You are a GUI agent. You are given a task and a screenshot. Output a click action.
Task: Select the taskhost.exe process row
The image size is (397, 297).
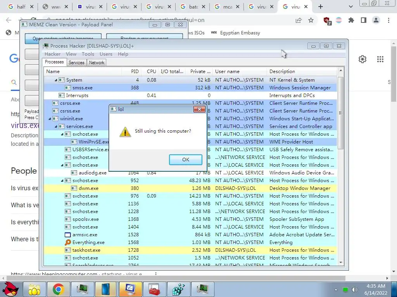click(x=190, y=250)
